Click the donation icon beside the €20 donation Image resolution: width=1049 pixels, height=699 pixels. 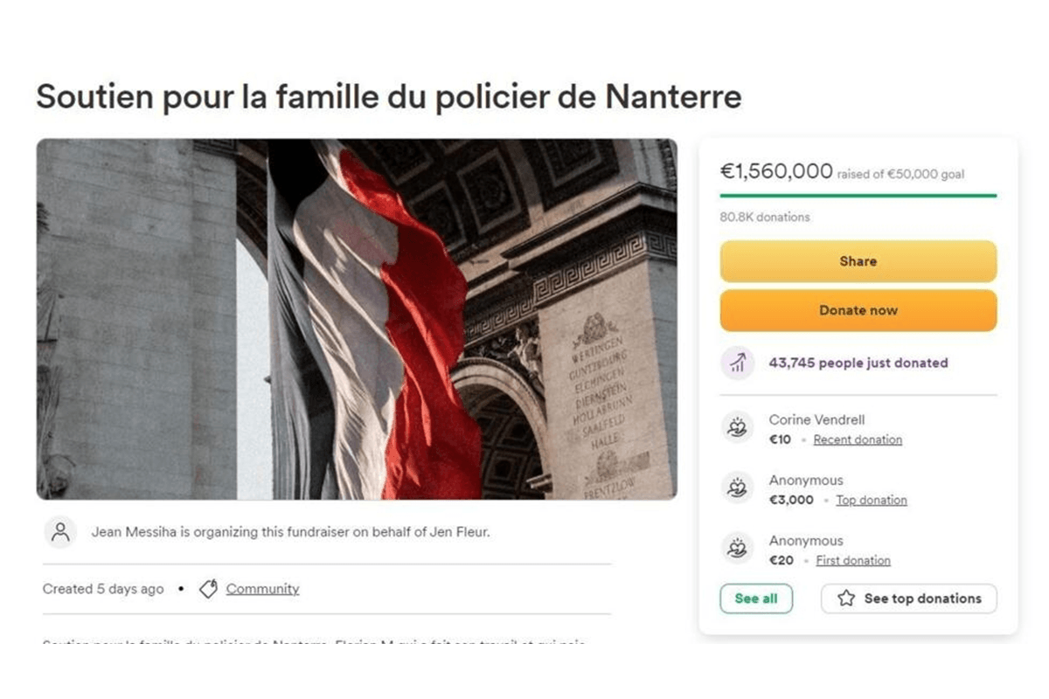click(737, 549)
